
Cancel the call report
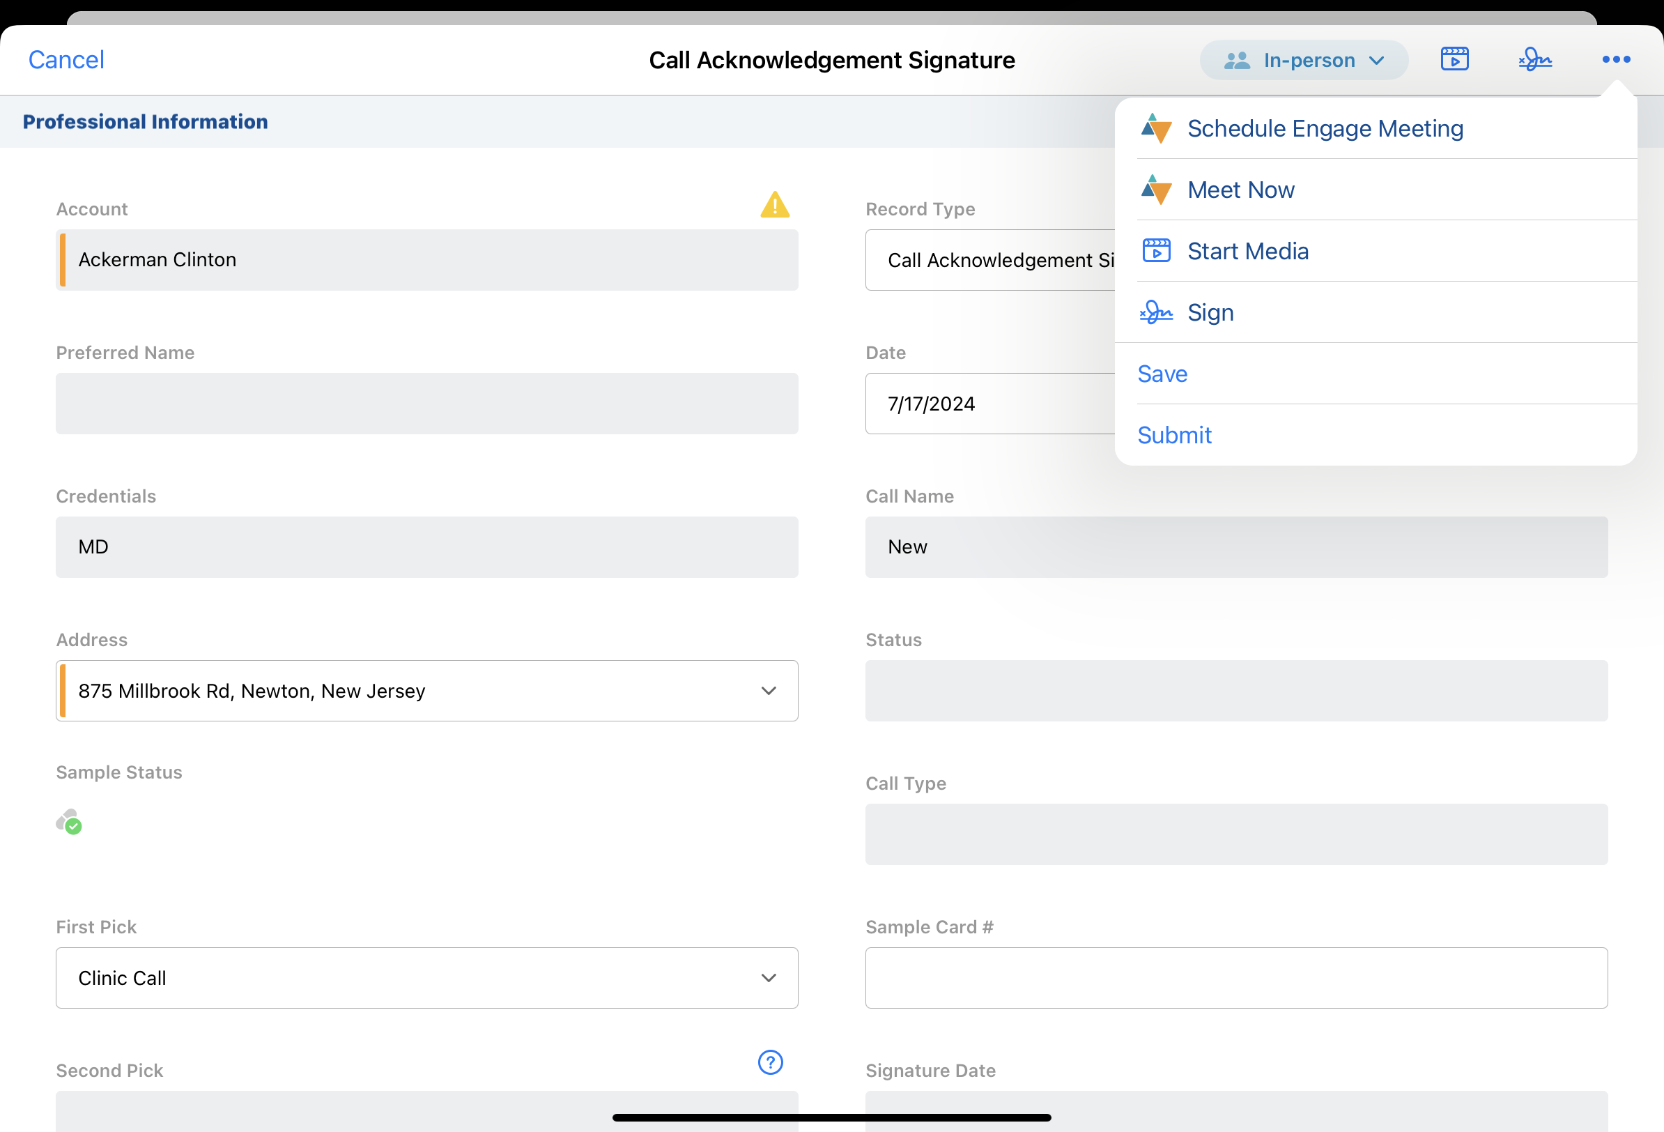click(66, 60)
